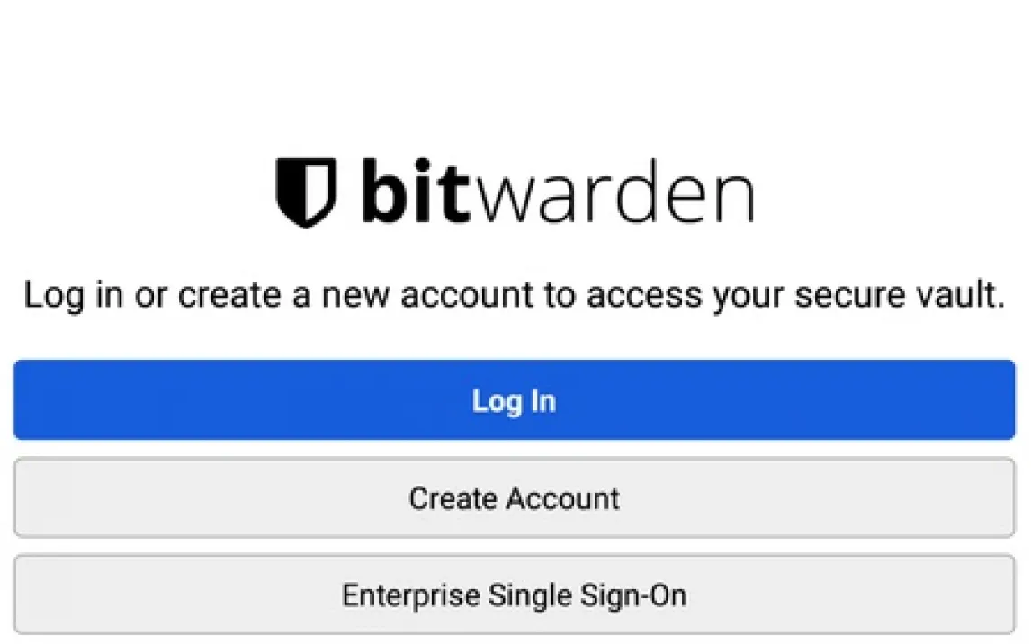The image size is (1031, 644).
Task: Tap the white "Log In" label
Action: 515,401
